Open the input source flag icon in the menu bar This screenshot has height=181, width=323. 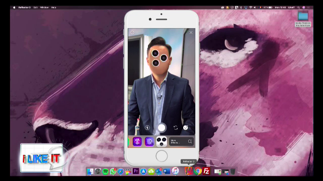click(x=260, y=8)
